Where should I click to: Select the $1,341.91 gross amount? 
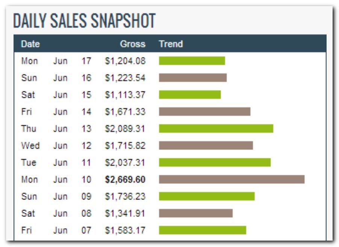pos(125,213)
